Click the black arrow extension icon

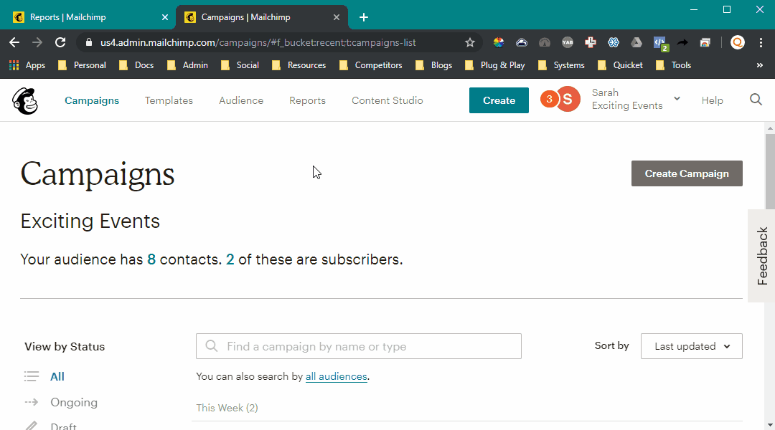682,42
